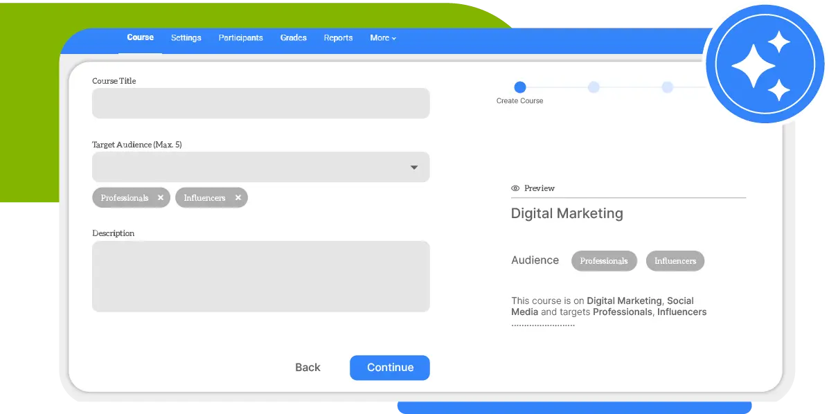The image size is (829, 414).
Task: Click the Professionals chip in the preview
Action: click(x=604, y=261)
